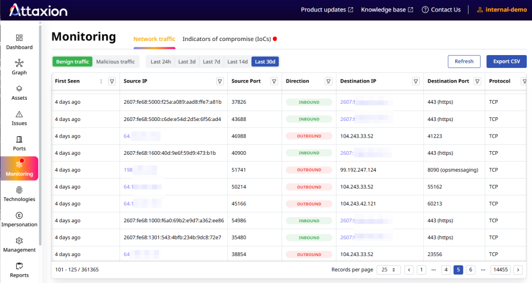Click destination port 8090 (opsmessaging)
The width and height of the screenshot is (532, 283).
coord(453,170)
